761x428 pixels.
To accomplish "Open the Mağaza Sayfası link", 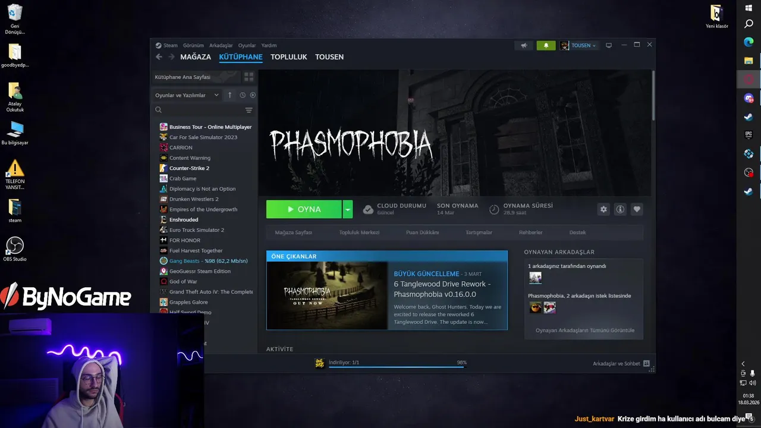I will pyautogui.click(x=294, y=232).
